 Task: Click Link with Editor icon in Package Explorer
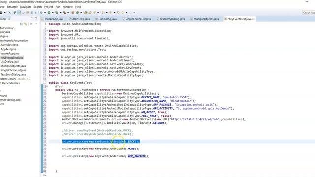click(26, 24)
